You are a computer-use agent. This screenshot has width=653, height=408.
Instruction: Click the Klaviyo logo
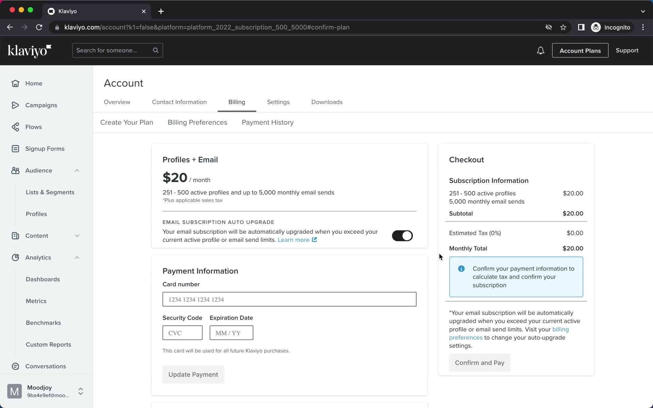pyautogui.click(x=30, y=51)
